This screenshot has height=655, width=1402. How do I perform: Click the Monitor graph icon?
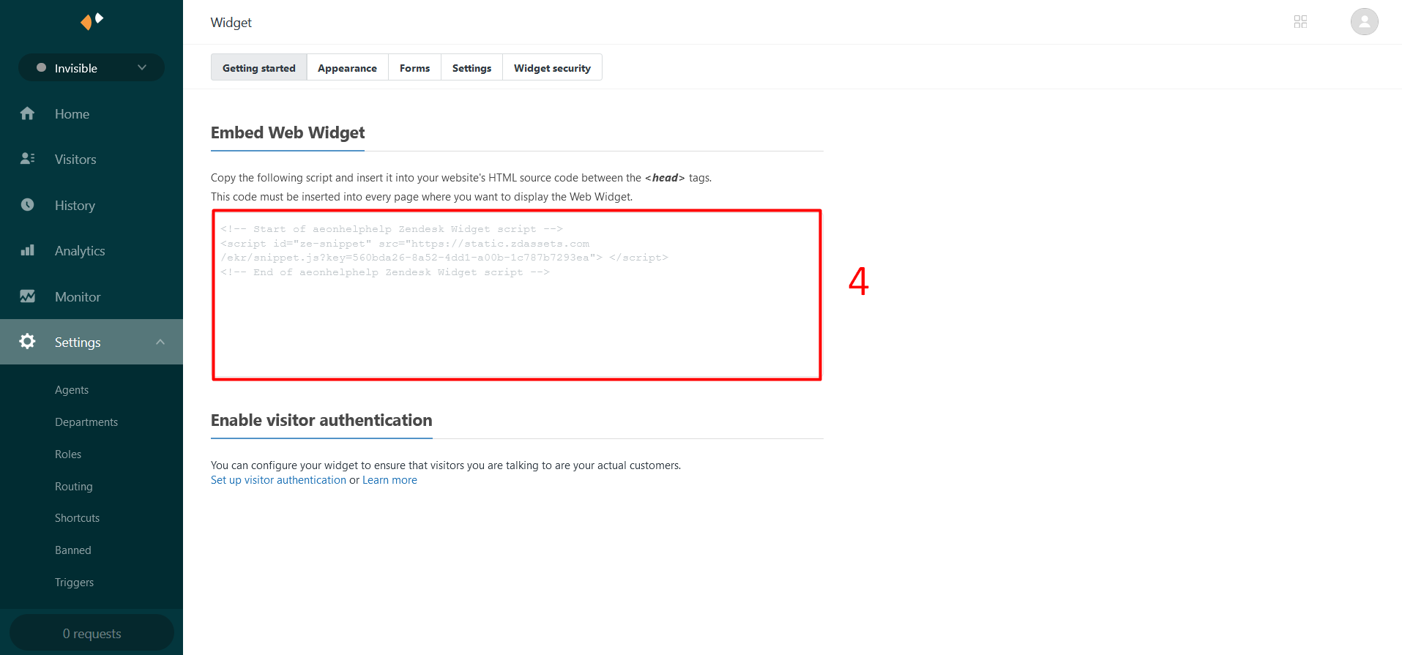coord(27,296)
